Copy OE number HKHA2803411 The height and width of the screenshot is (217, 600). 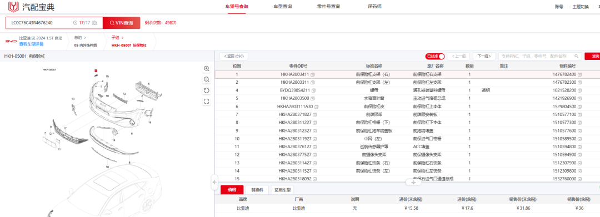tap(313, 74)
